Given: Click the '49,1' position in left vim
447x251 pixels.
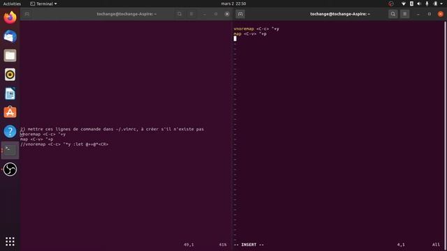Looking at the screenshot, I should tap(189, 245).
